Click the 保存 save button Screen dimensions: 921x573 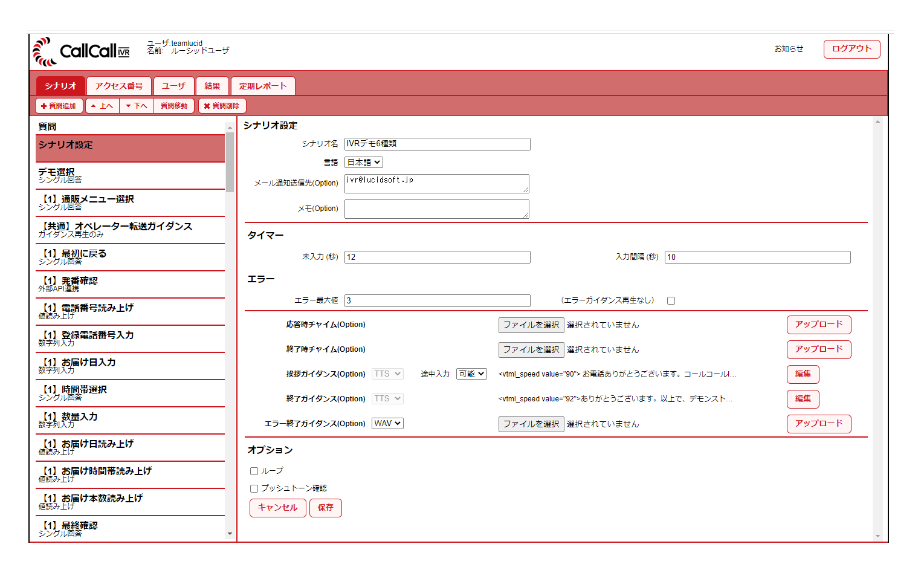[325, 508]
